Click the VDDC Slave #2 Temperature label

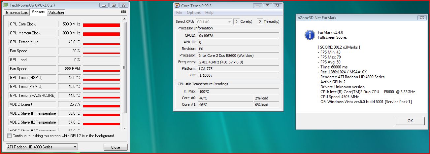pos(33,122)
